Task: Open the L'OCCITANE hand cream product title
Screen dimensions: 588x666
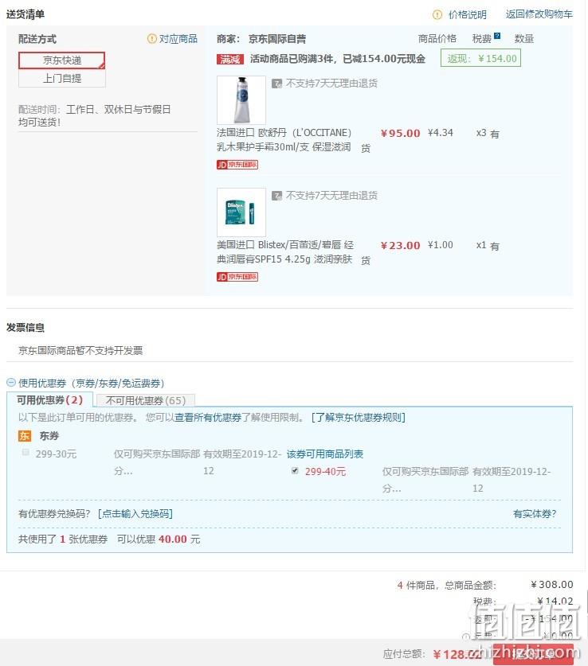Action: (284, 140)
